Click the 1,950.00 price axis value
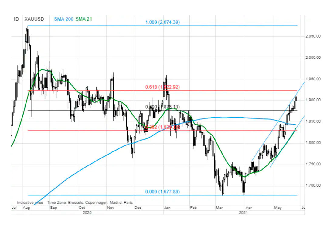This screenshot has width=334, height=226. pos(313,79)
